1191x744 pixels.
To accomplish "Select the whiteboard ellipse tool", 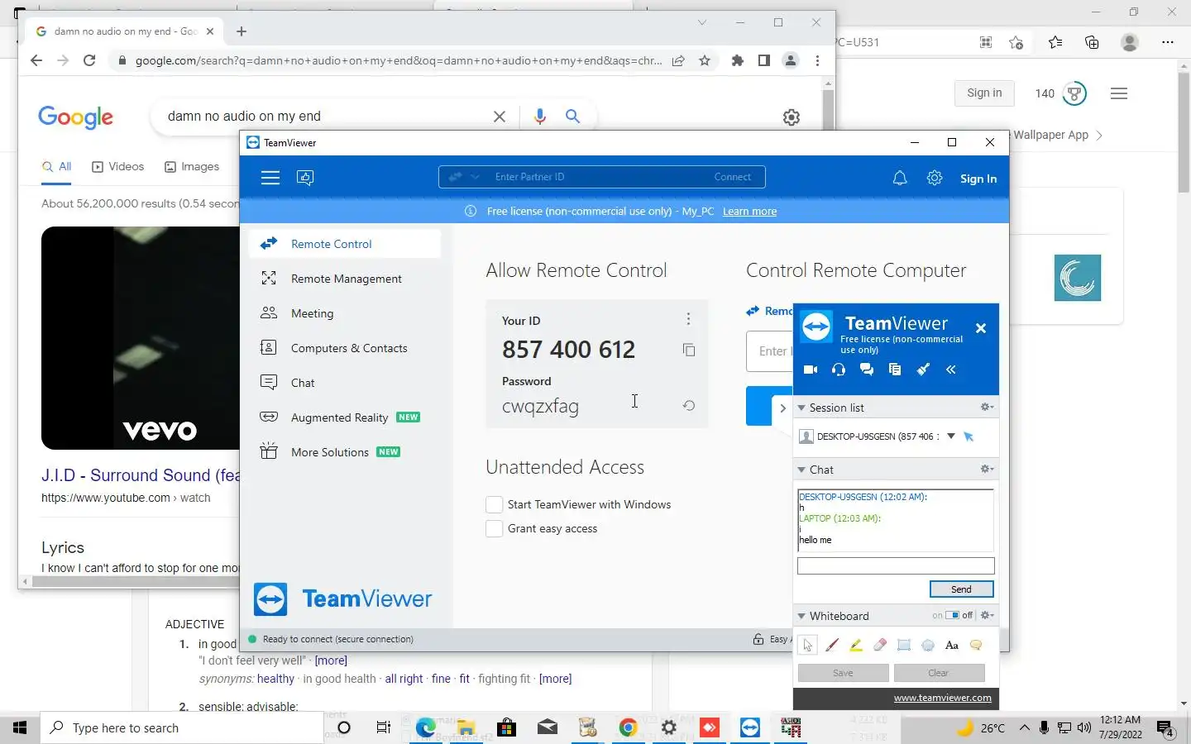I will (x=928, y=646).
